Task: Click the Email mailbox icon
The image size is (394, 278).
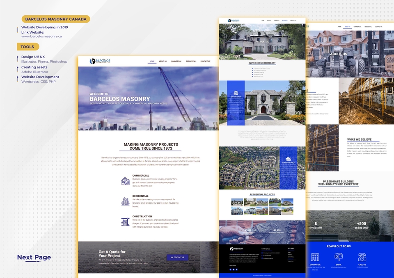Action: (x=339, y=257)
